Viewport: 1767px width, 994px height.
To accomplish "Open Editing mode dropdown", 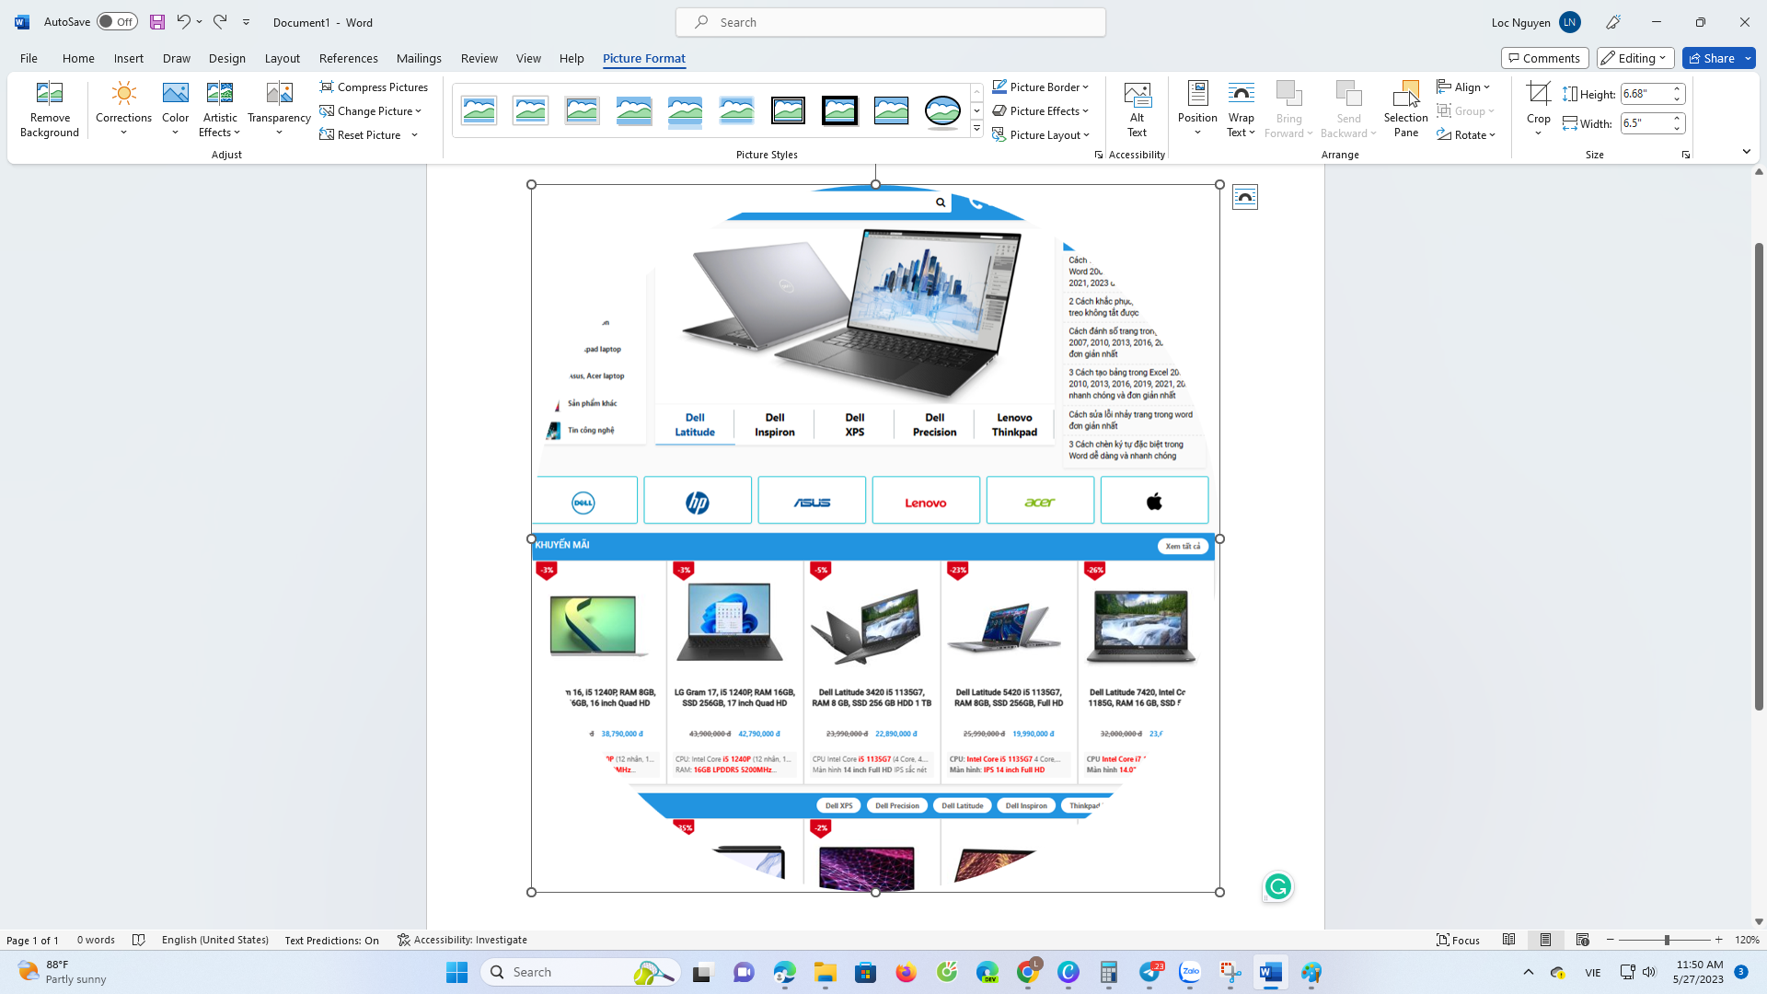I will (1634, 58).
